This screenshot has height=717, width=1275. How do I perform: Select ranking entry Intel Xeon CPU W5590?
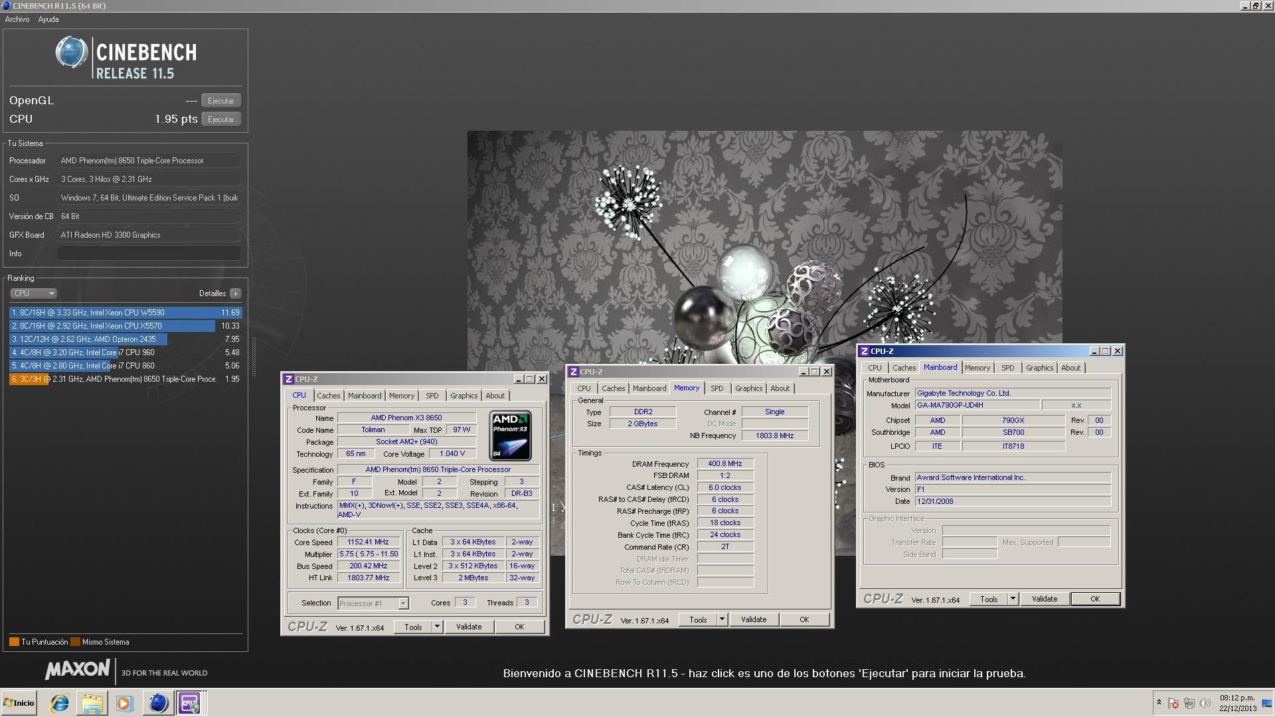click(x=126, y=313)
